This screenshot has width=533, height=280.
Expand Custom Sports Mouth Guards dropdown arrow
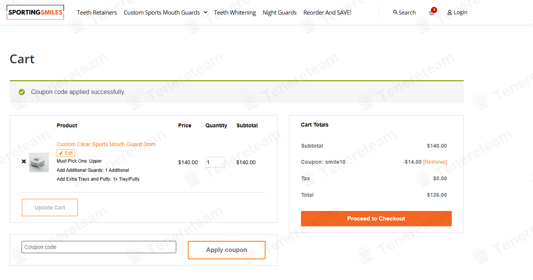click(x=206, y=12)
